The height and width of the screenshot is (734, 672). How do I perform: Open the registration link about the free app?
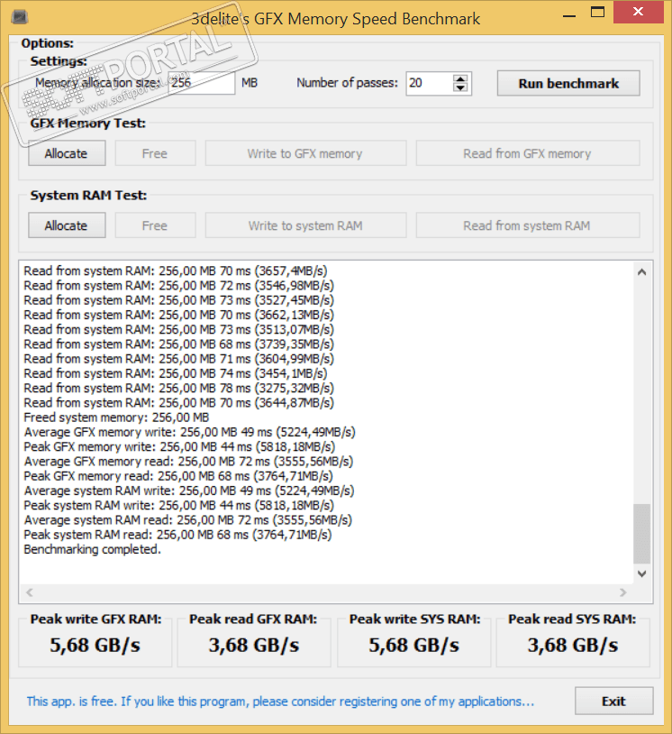coord(280,702)
